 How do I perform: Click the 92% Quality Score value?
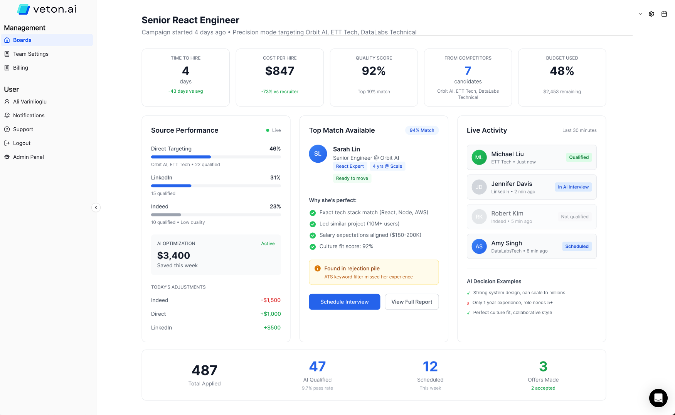(x=374, y=71)
